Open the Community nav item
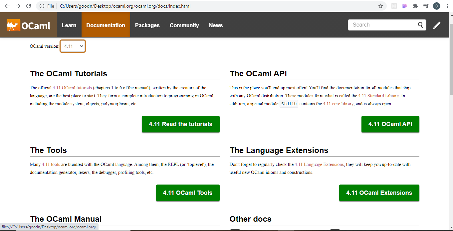The width and height of the screenshot is (453, 231). (x=184, y=25)
